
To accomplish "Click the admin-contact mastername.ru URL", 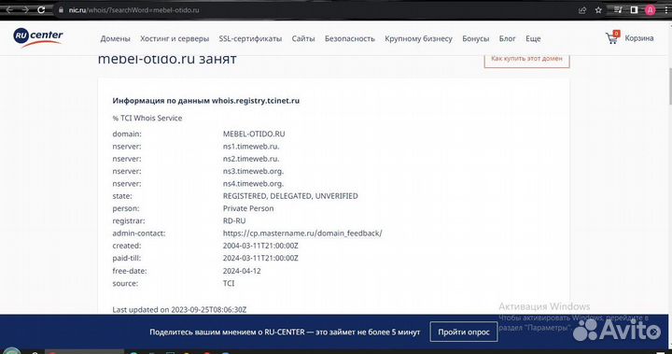I will [x=302, y=233].
